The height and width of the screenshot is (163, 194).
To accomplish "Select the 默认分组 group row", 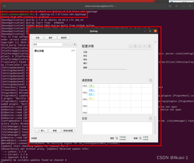I will click(55, 51).
